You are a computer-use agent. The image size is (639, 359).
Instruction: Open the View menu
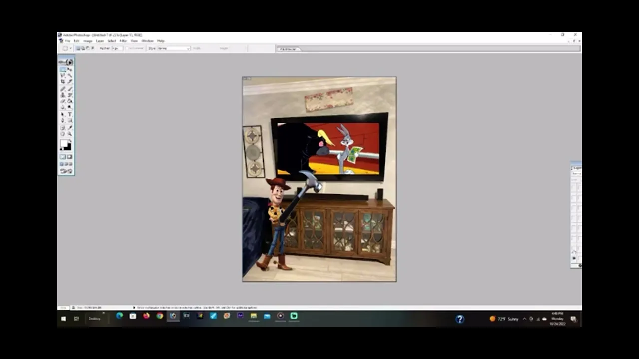pos(134,41)
